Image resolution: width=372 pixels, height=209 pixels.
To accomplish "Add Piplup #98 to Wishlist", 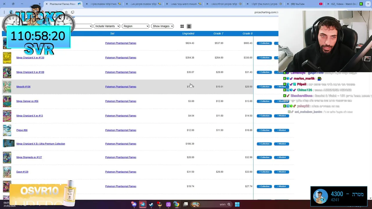I will coord(281,130).
